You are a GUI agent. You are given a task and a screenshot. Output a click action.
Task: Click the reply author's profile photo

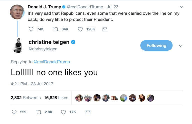(x=17, y=45)
